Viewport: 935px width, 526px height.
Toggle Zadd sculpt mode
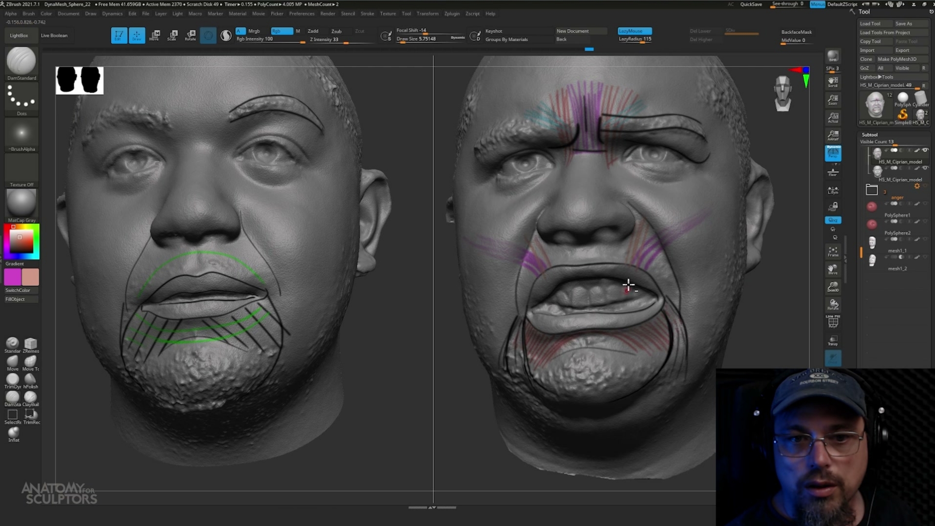(x=313, y=31)
